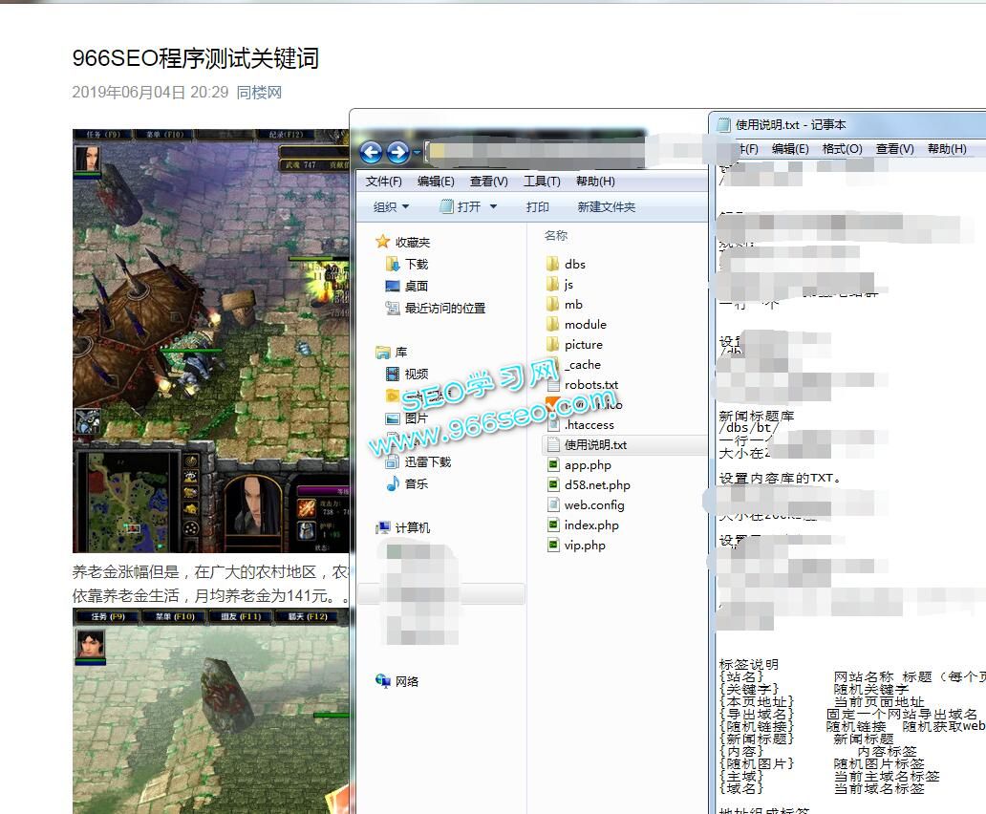Open the 编辑(E) menu in Notepad
The width and height of the screenshot is (986, 814).
pos(790,148)
